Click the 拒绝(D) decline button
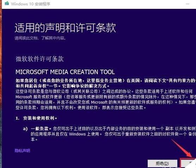 [162, 163]
